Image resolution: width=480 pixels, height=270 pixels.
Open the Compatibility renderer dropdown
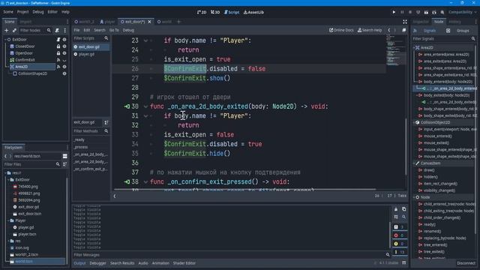(463, 12)
